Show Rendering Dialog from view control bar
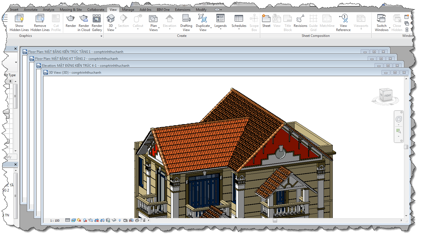This screenshot has width=422, height=238. [91, 220]
